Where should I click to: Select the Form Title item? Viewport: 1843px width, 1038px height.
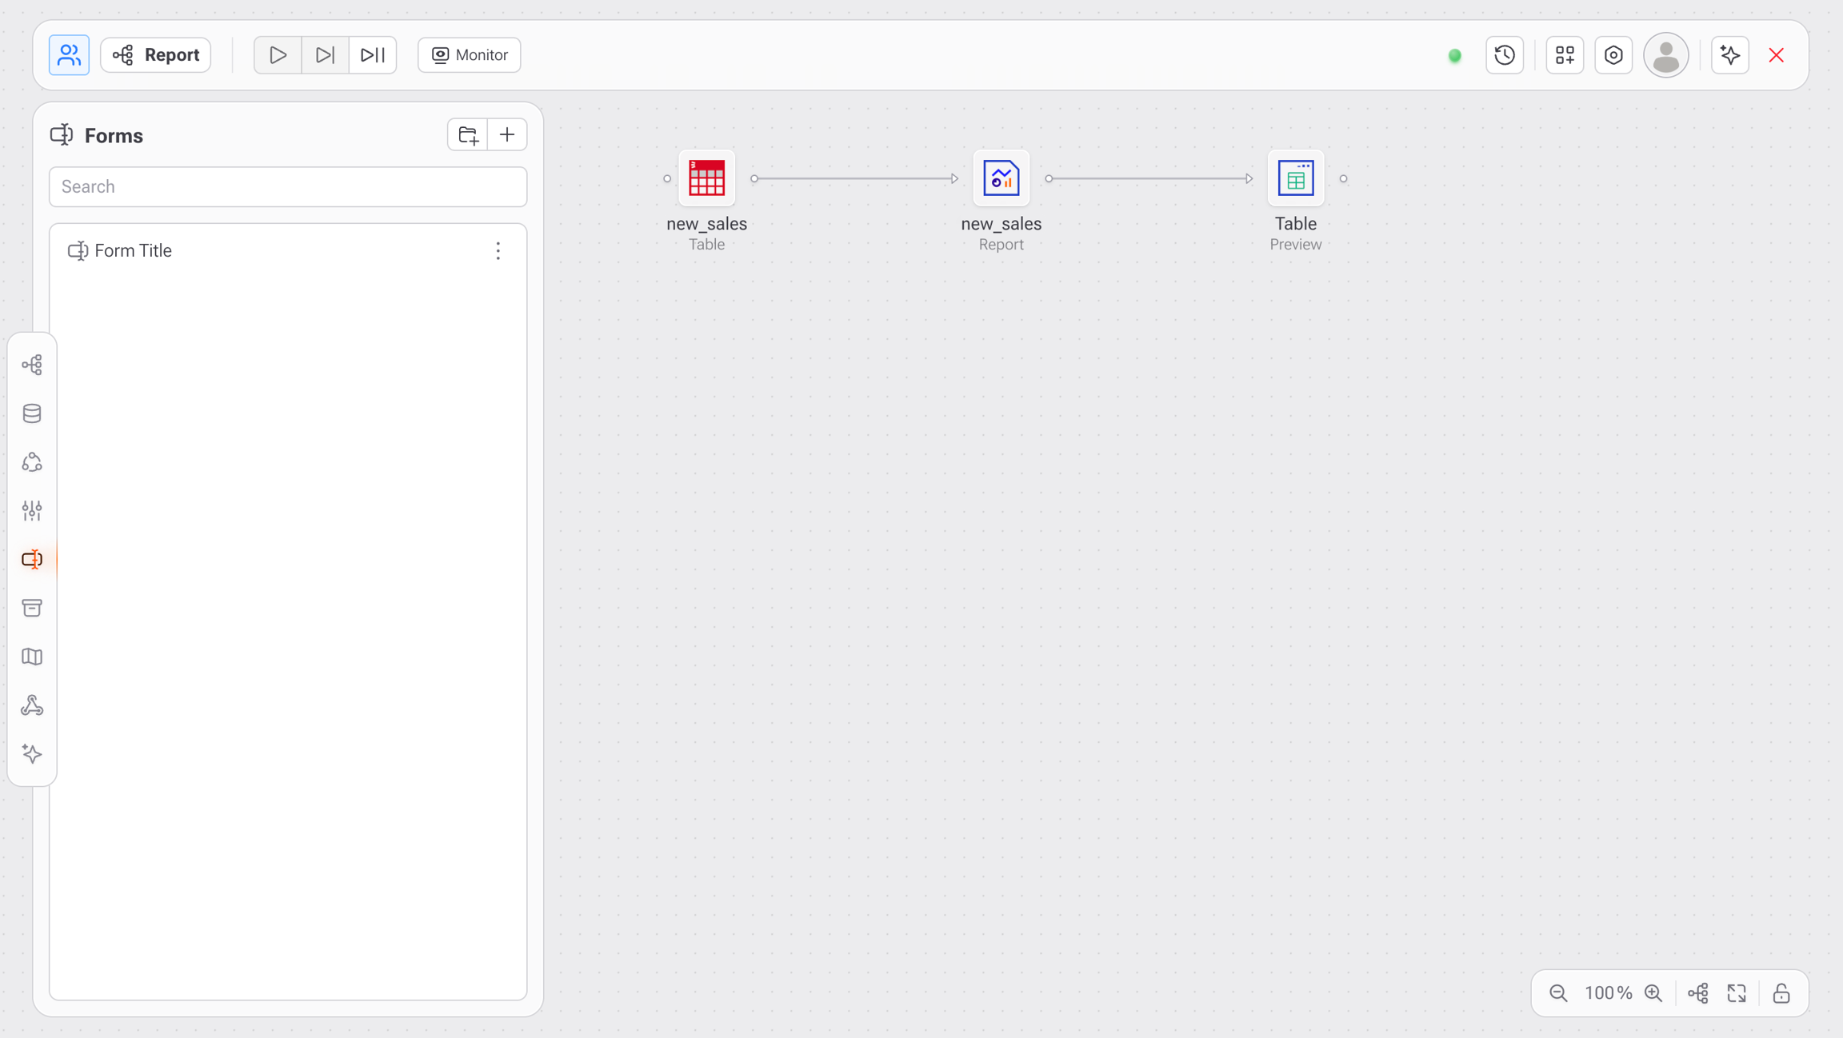pos(133,251)
